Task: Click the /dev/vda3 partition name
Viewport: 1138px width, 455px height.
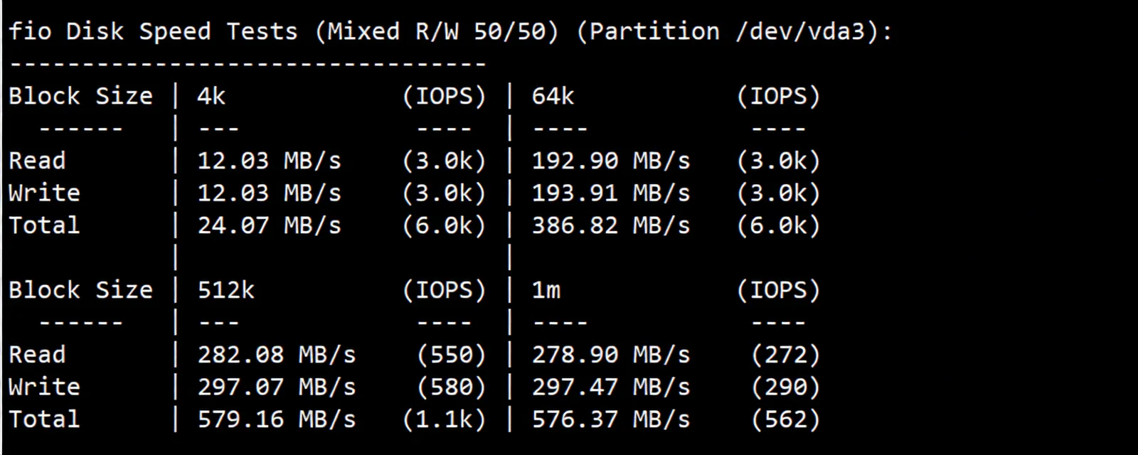Action: pos(806,32)
